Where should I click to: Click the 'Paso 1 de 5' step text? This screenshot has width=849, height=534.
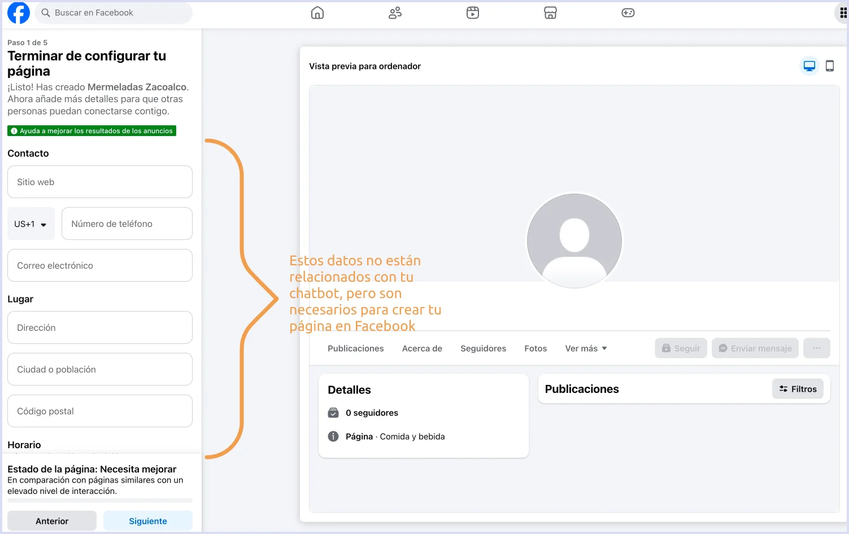pos(27,42)
